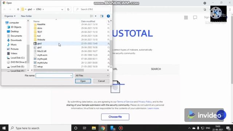This screenshot has height=131, width=233.
Task: Select Desktop in the navigation pane
Action: [13, 32]
